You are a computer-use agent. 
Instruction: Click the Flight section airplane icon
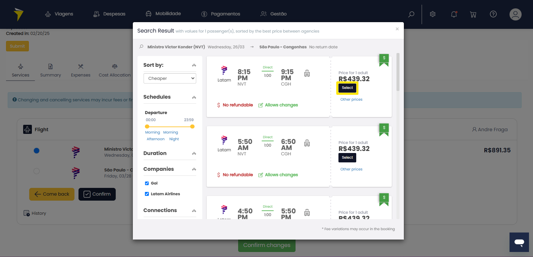[x=28, y=129]
